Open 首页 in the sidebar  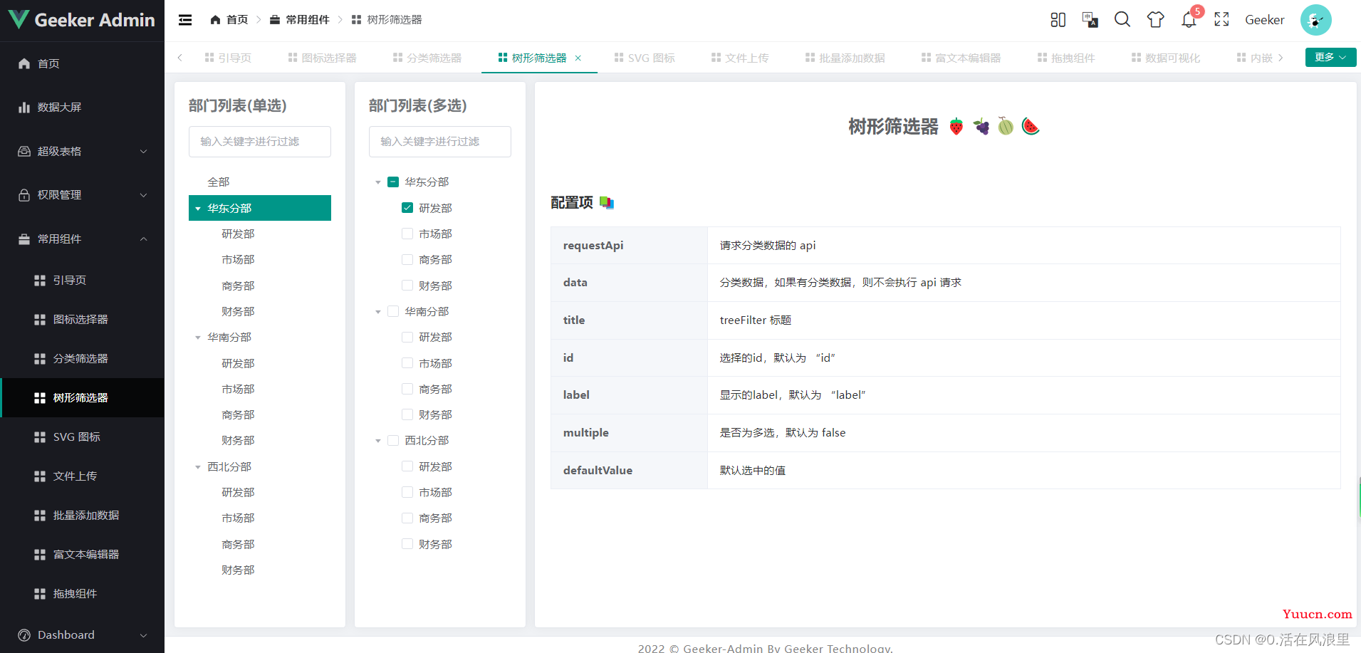[82, 63]
